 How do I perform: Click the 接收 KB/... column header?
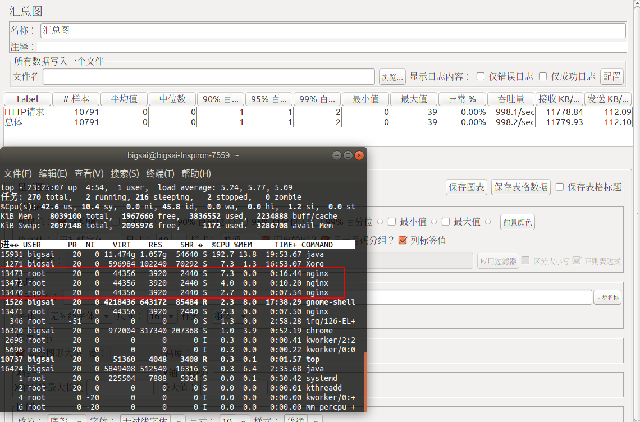click(x=559, y=99)
